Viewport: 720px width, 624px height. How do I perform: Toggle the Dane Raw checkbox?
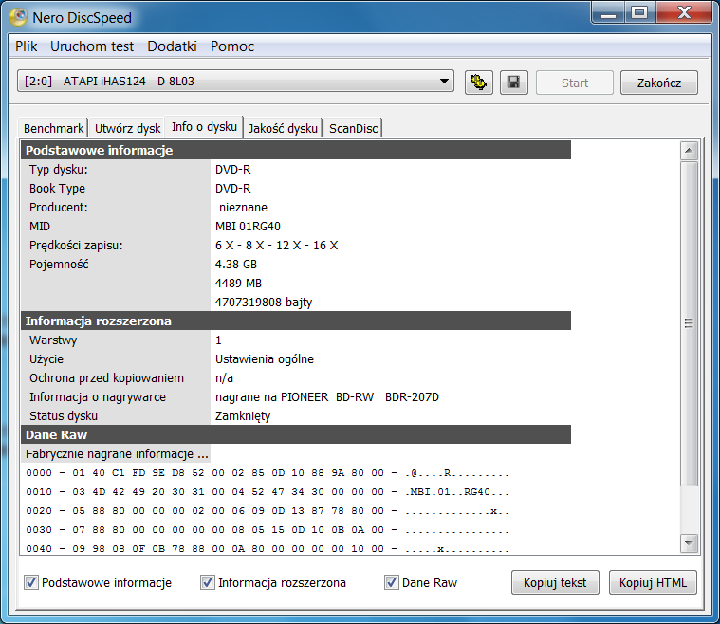click(x=391, y=582)
